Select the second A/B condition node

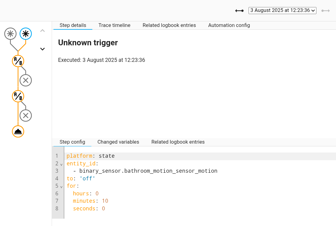18,96
